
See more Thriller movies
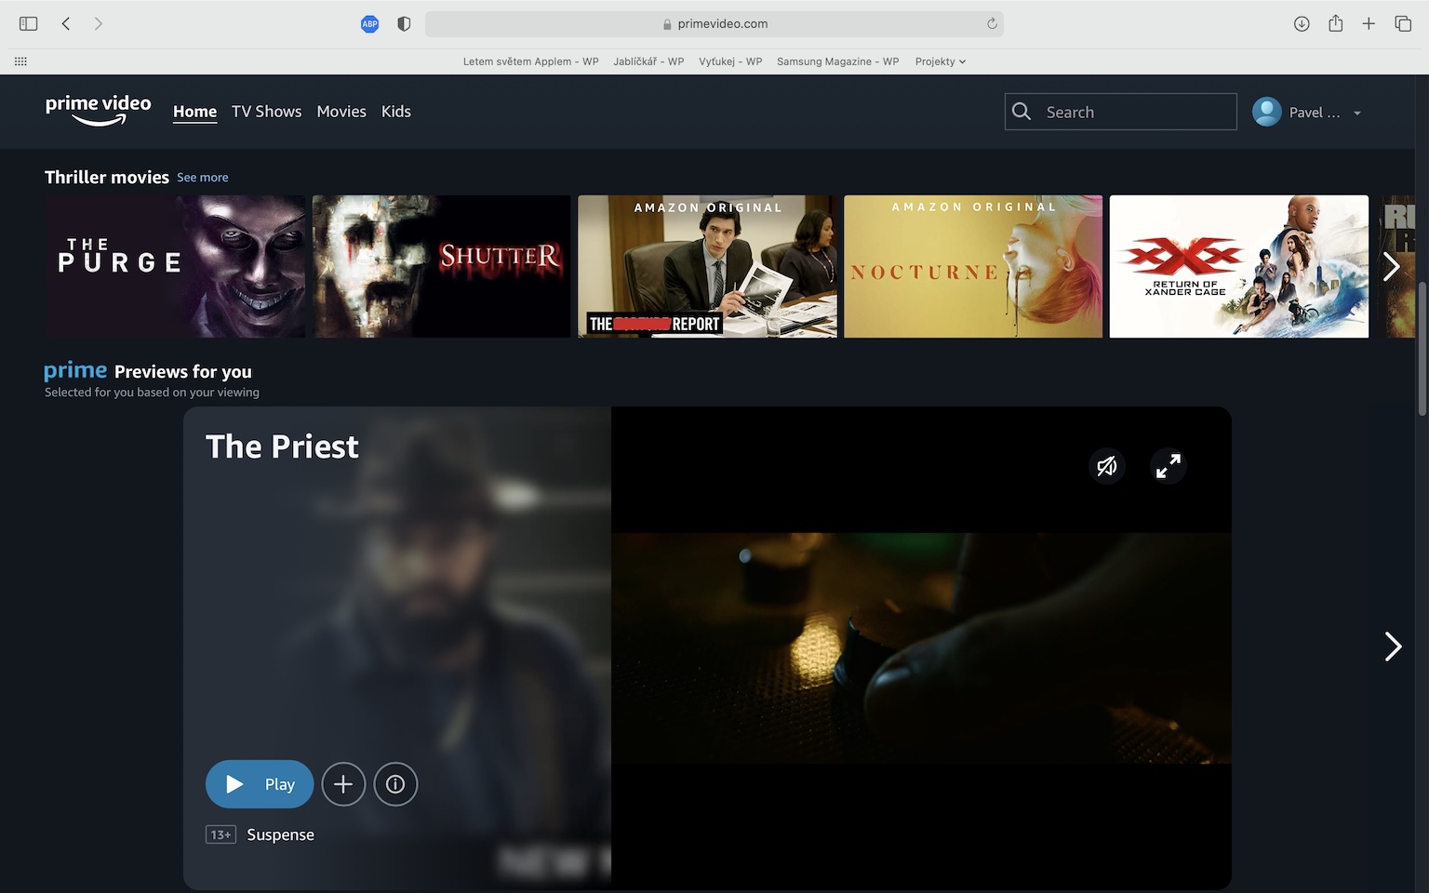pos(203,178)
